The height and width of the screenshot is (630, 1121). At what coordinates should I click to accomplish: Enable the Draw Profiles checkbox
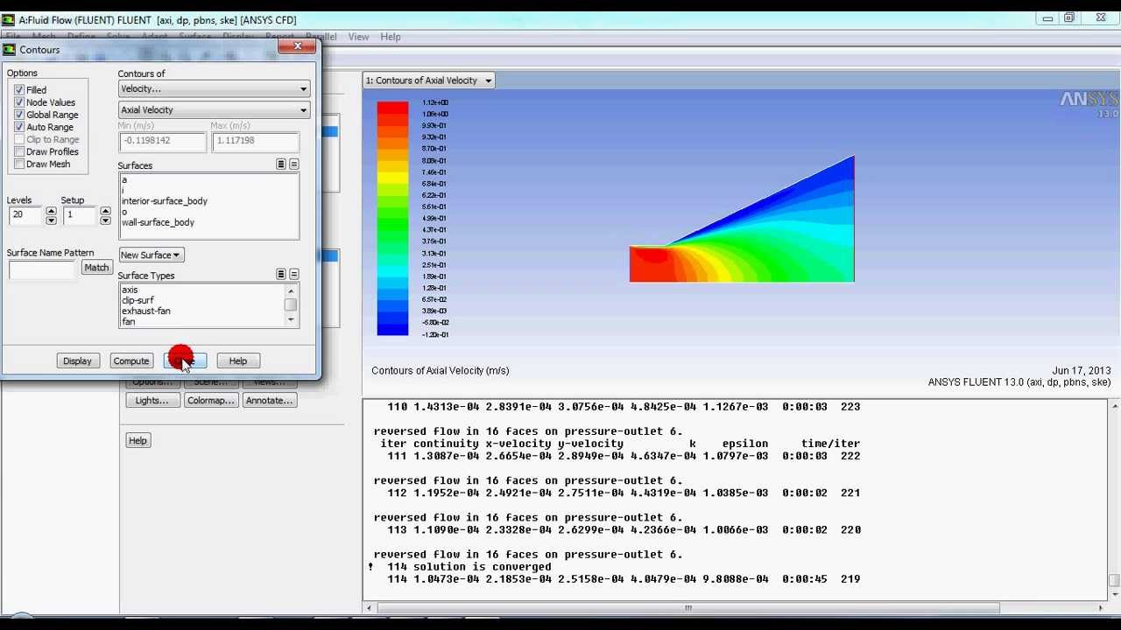[x=19, y=151]
